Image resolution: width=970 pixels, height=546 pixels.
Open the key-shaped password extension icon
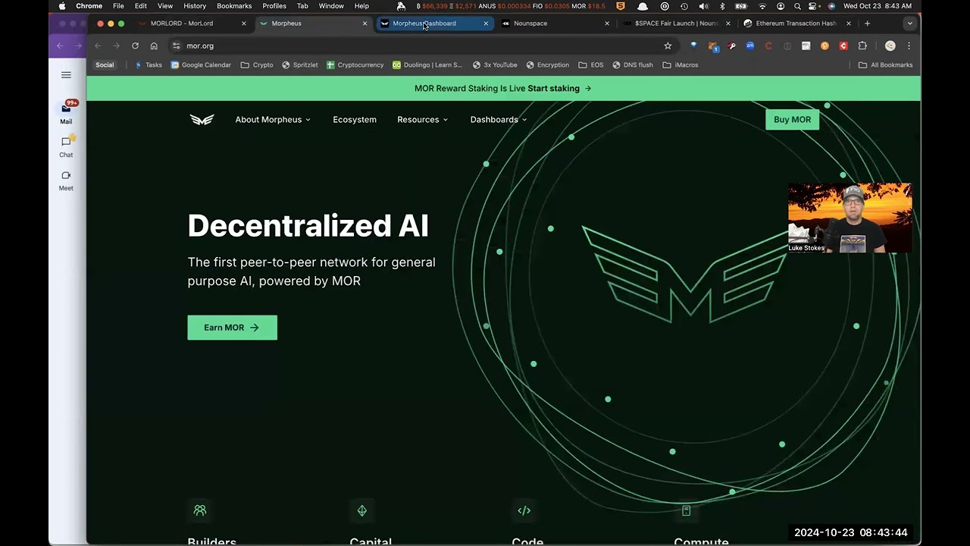pos(731,45)
